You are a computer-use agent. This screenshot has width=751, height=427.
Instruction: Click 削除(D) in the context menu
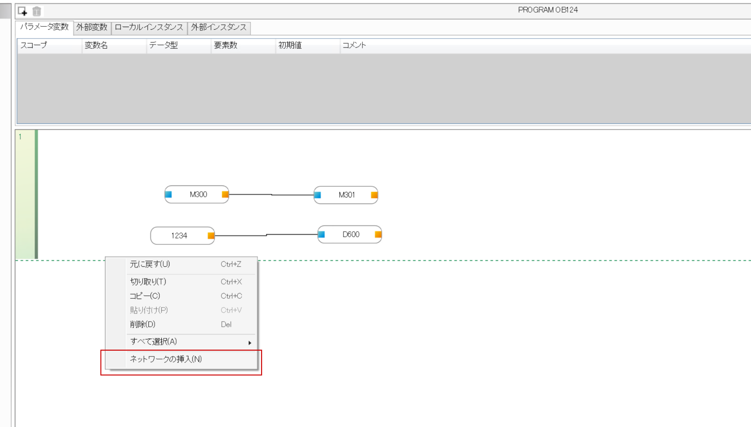coord(143,324)
